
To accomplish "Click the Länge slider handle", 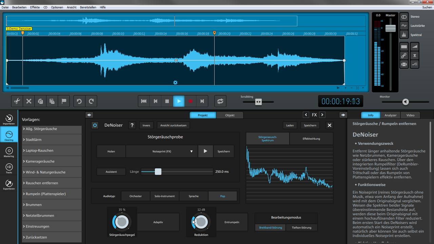I will tap(158, 171).
